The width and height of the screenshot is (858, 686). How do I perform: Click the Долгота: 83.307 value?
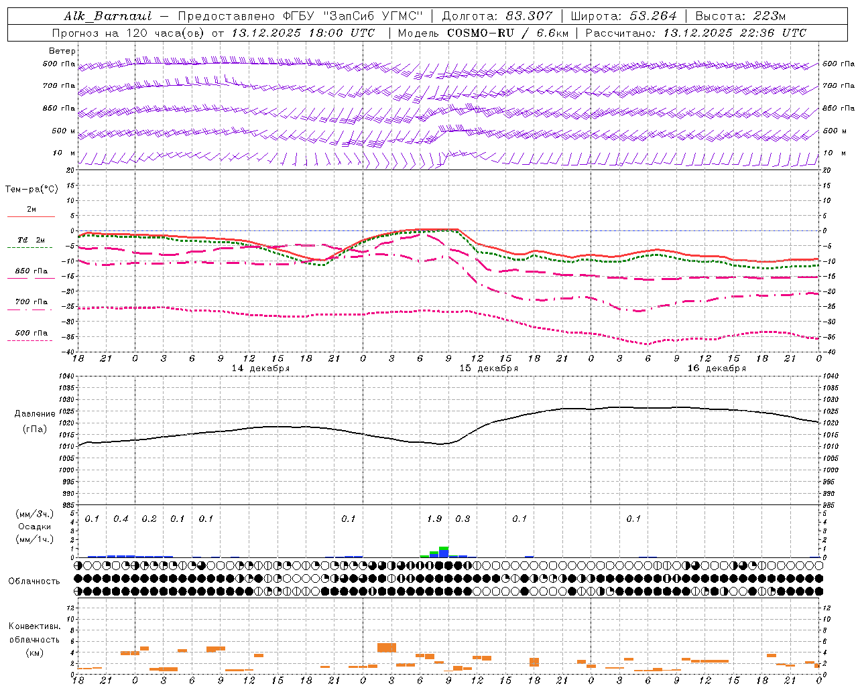[x=497, y=16]
